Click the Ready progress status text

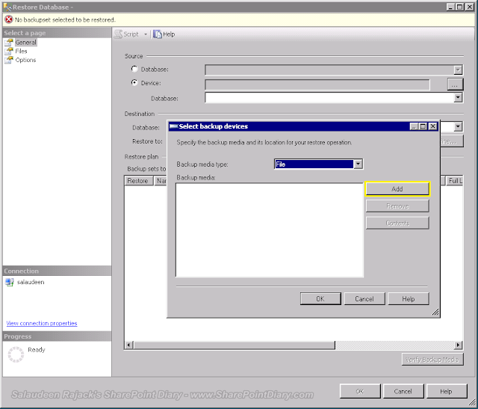(x=37, y=349)
